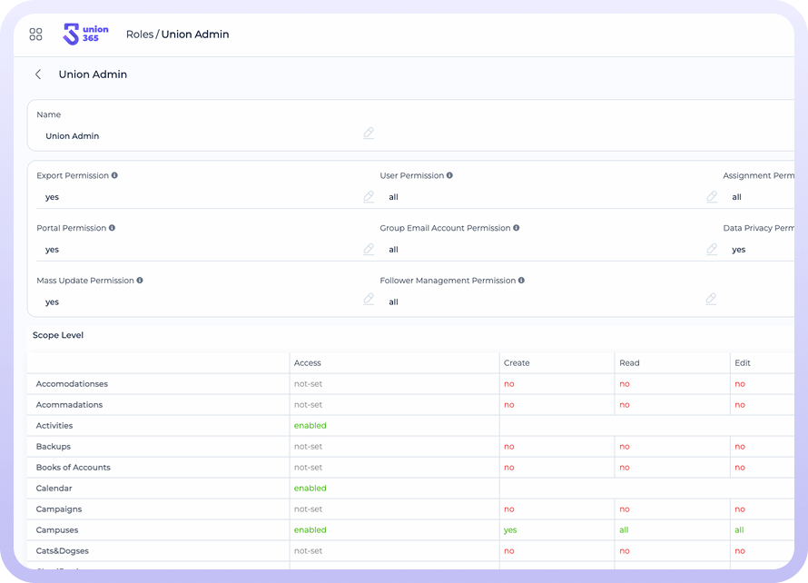Select the Campuses read all value
This screenshot has height=583, width=808.
pyautogui.click(x=624, y=530)
